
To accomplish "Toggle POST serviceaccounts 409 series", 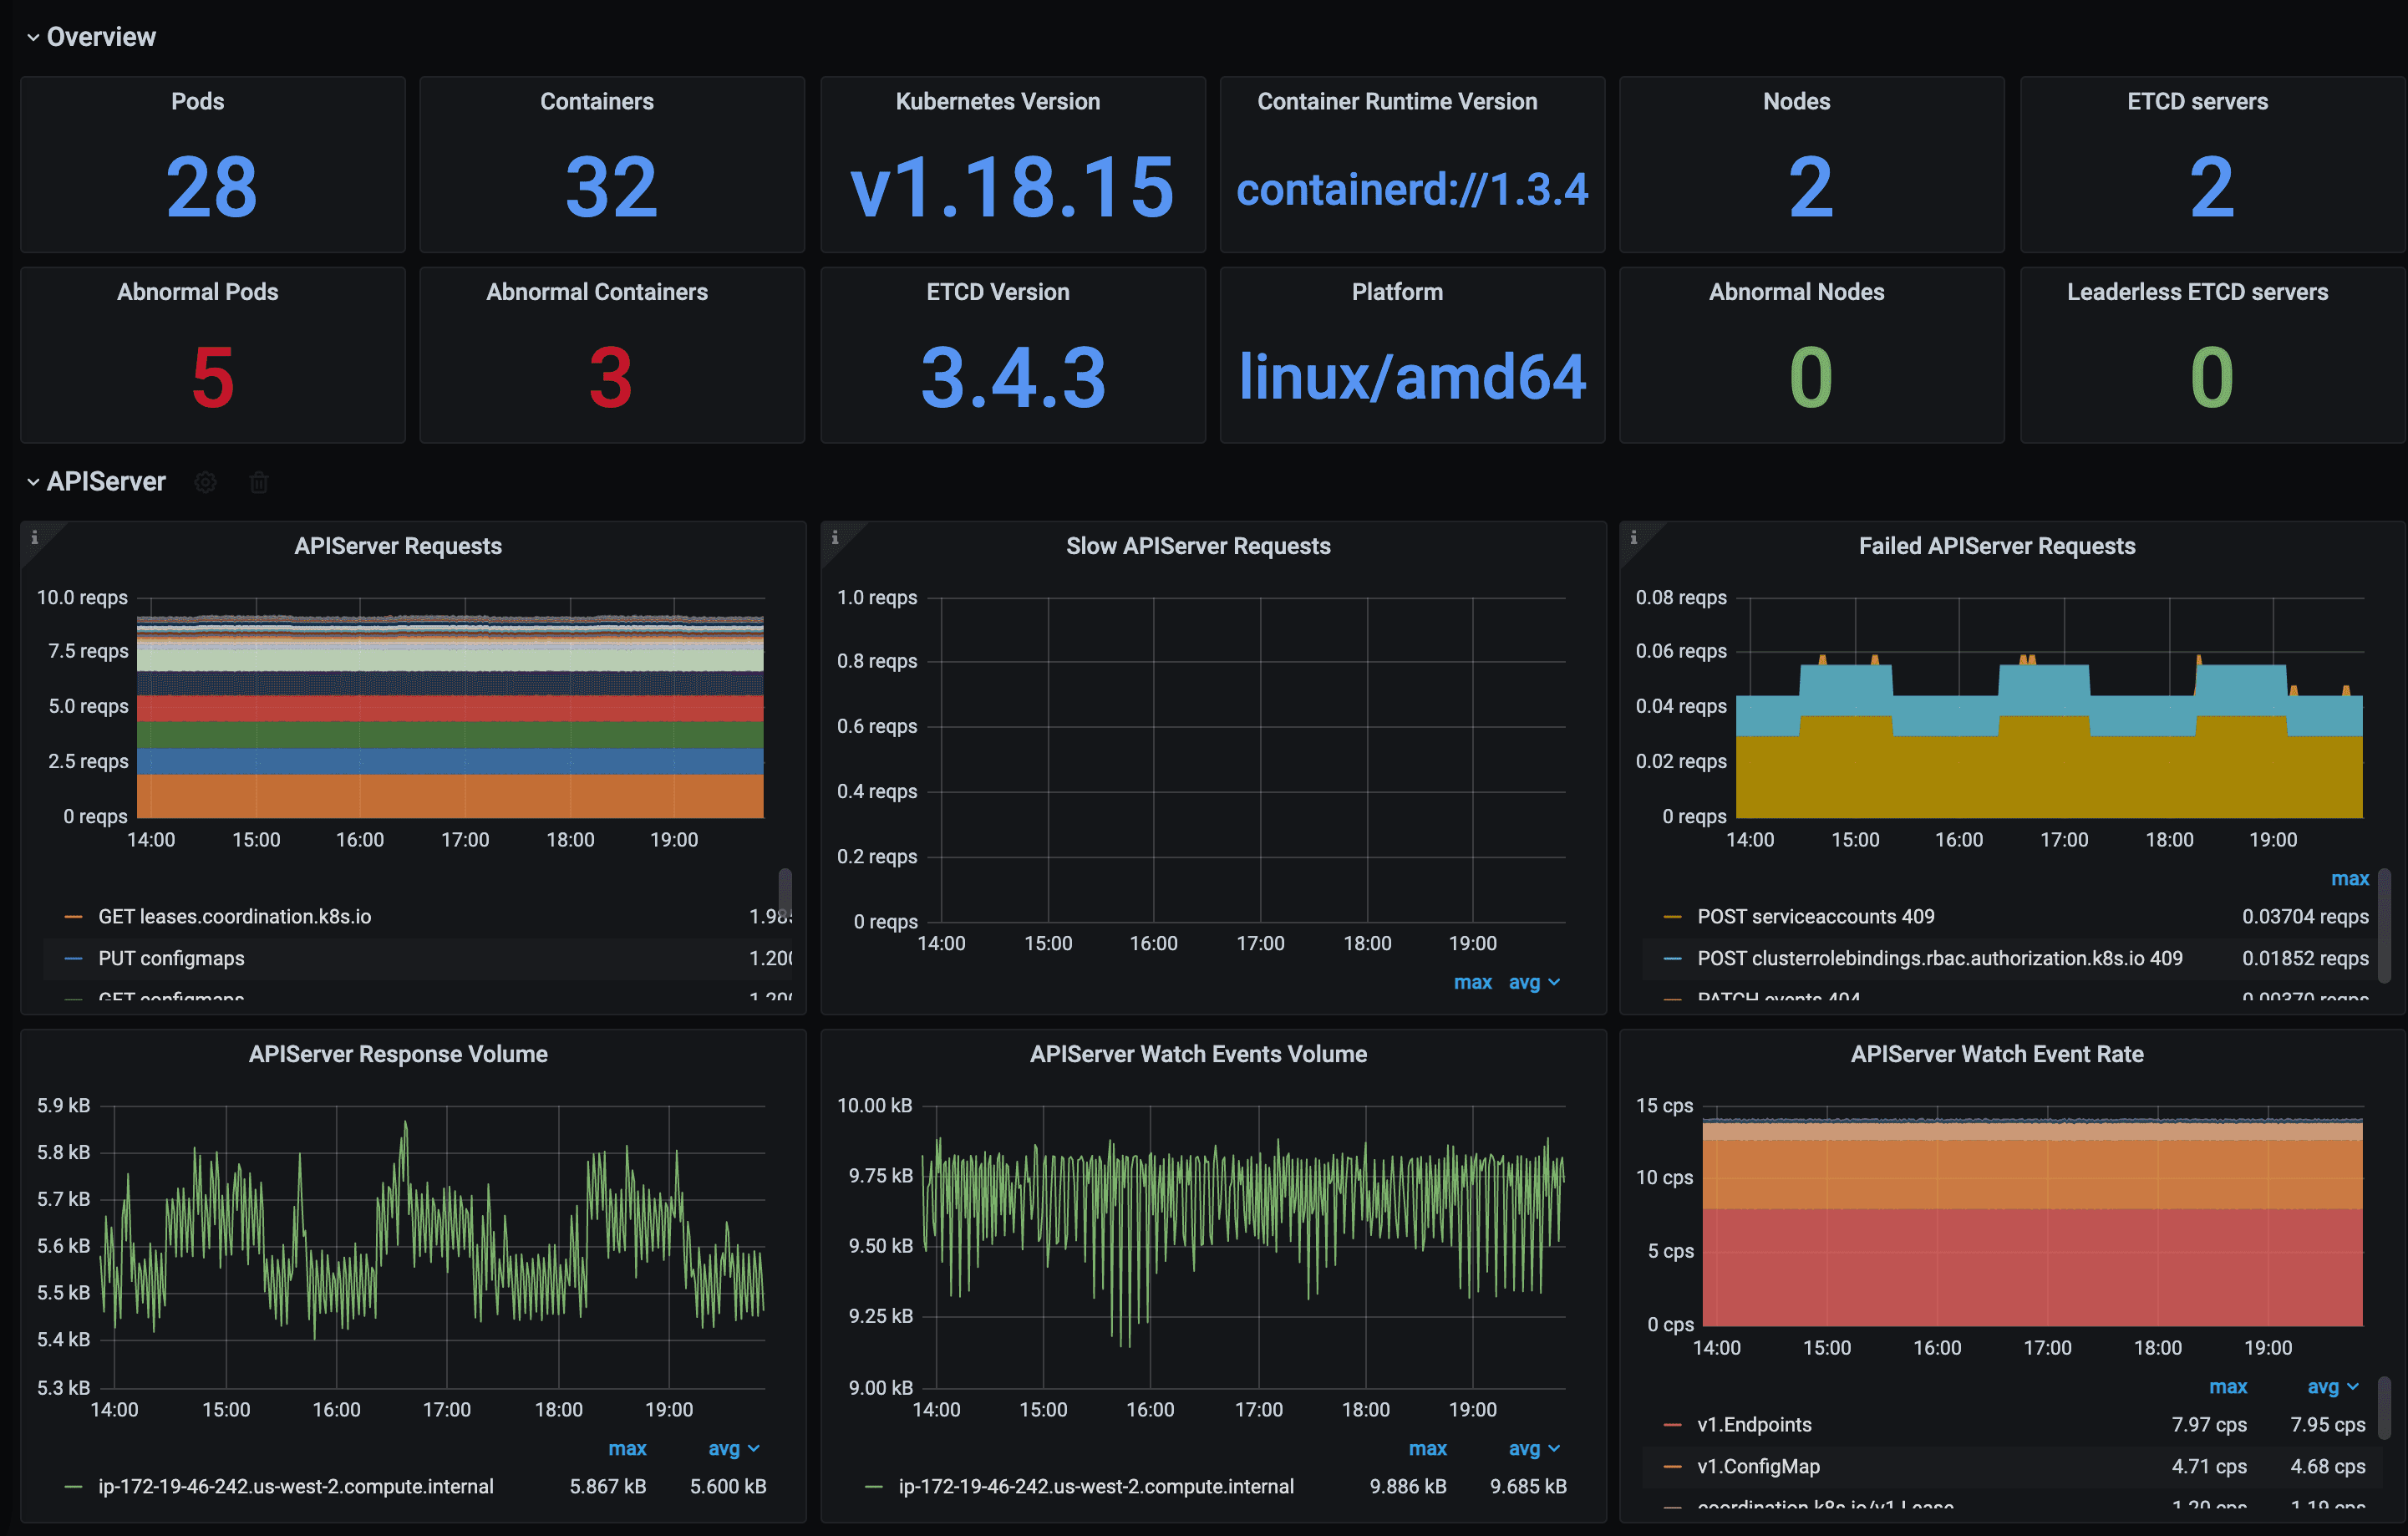I will [1815, 916].
